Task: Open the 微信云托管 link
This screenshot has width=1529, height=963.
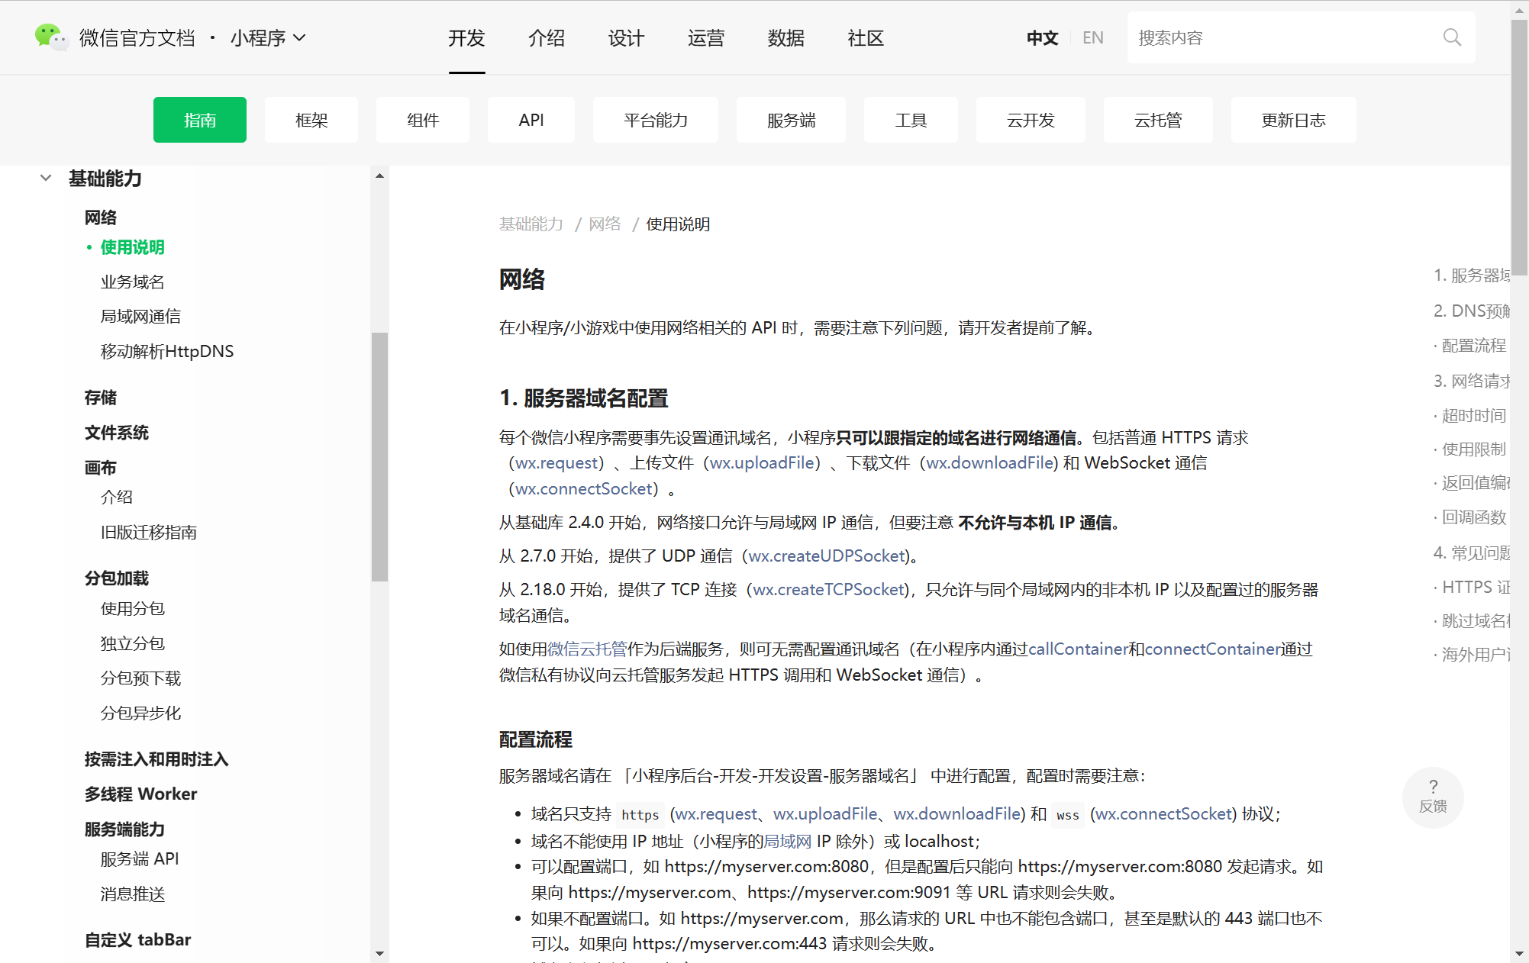Action: (x=587, y=649)
